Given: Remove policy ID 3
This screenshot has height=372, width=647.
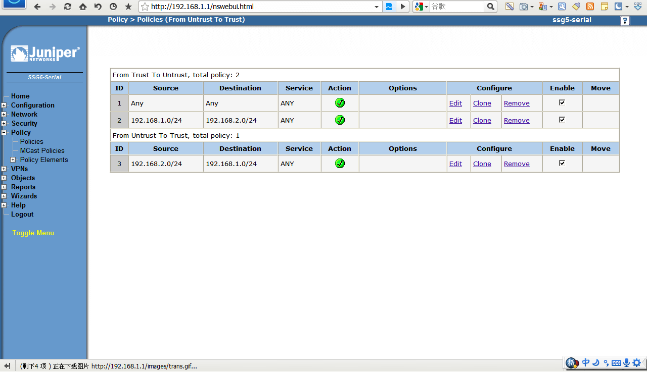Looking at the screenshot, I should pos(517,164).
